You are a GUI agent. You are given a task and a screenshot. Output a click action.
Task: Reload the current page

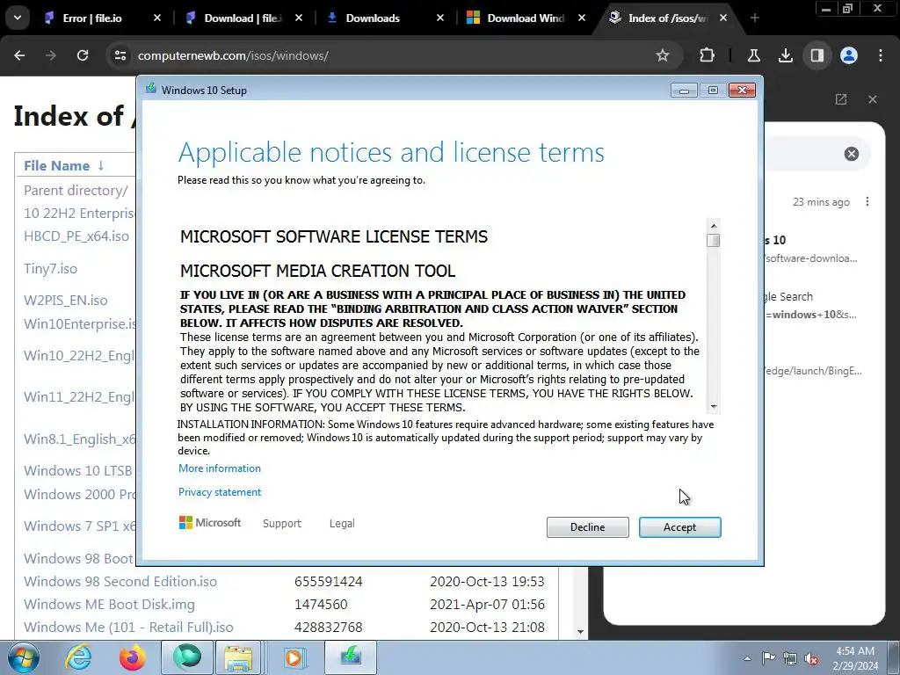[x=83, y=55]
